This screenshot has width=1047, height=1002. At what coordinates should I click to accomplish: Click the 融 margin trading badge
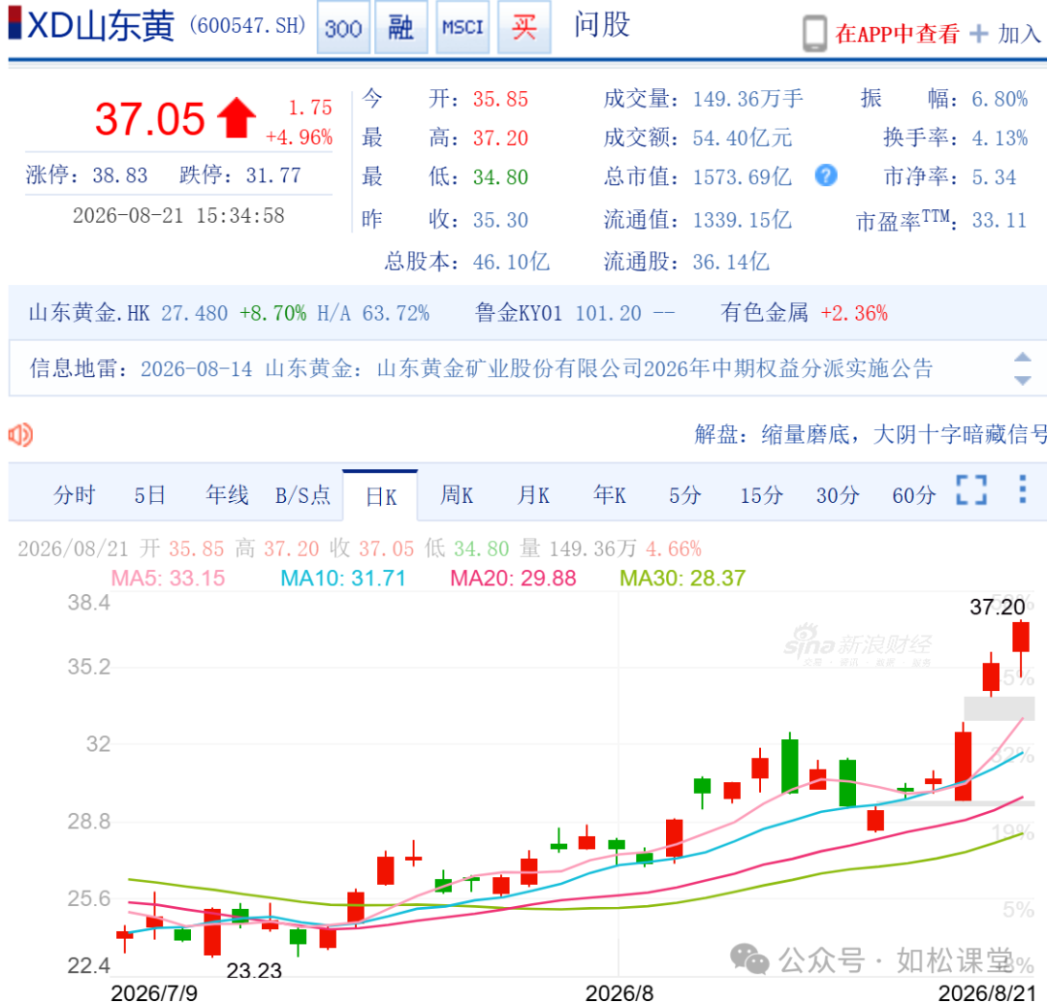tap(400, 27)
